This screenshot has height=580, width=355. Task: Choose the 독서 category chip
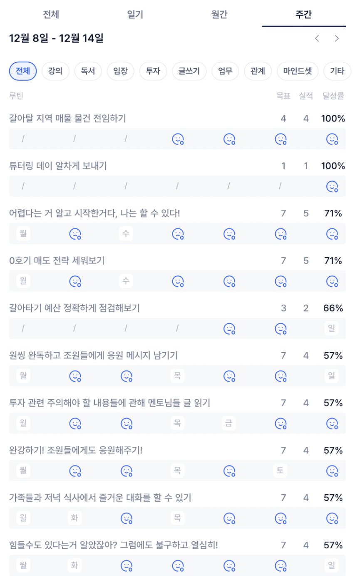tap(88, 71)
